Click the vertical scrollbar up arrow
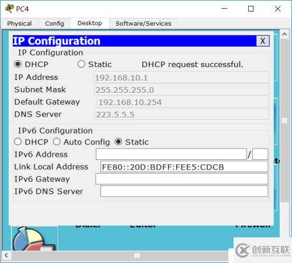Image resolution: width=292 pixels, height=263 pixels. [x=284, y=34]
